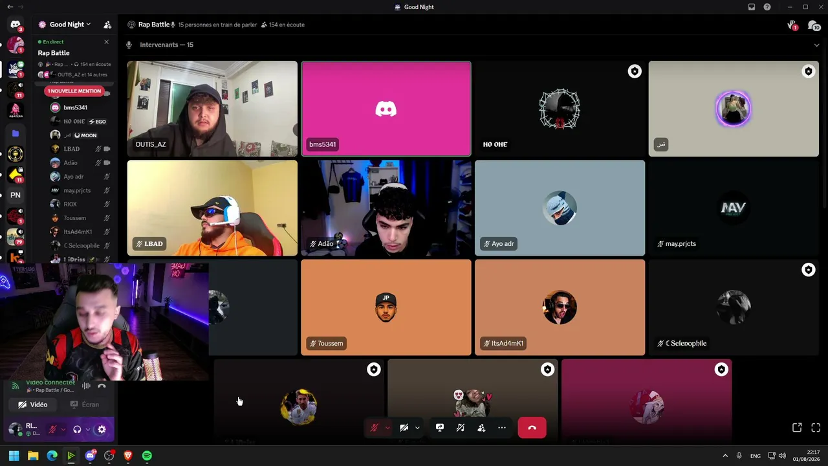
Task: Open the share screen icon in call bar
Action: pos(440,428)
